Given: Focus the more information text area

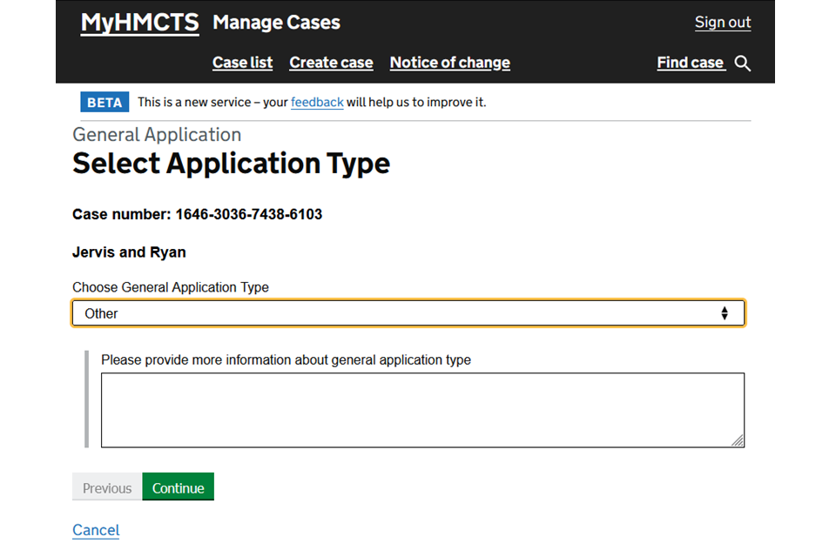Looking at the screenshot, I should 422,410.
